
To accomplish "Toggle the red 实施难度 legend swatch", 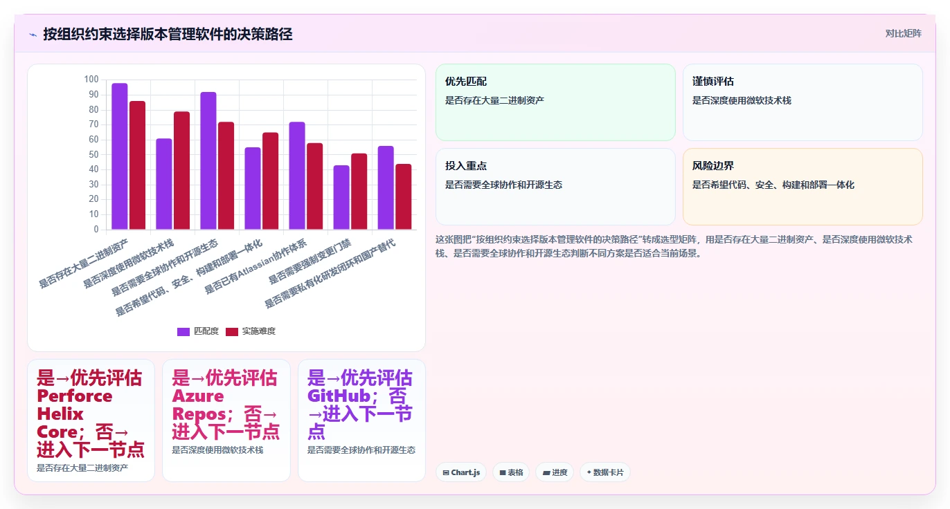I will click(232, 331).
